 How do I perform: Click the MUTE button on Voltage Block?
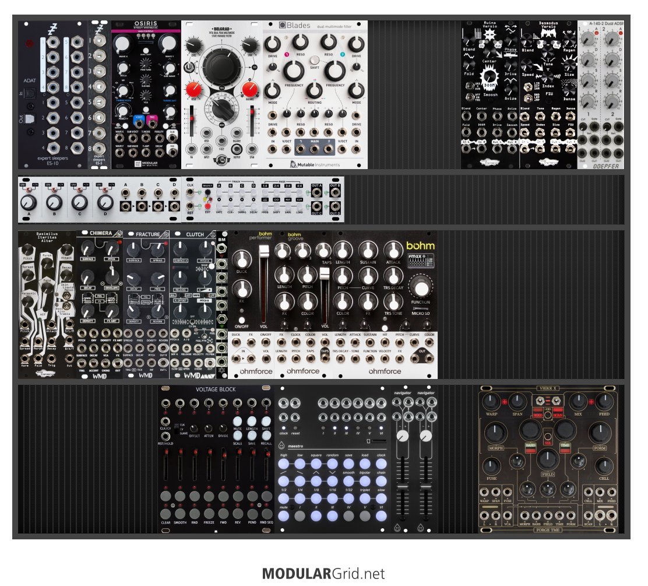[237, 422]
